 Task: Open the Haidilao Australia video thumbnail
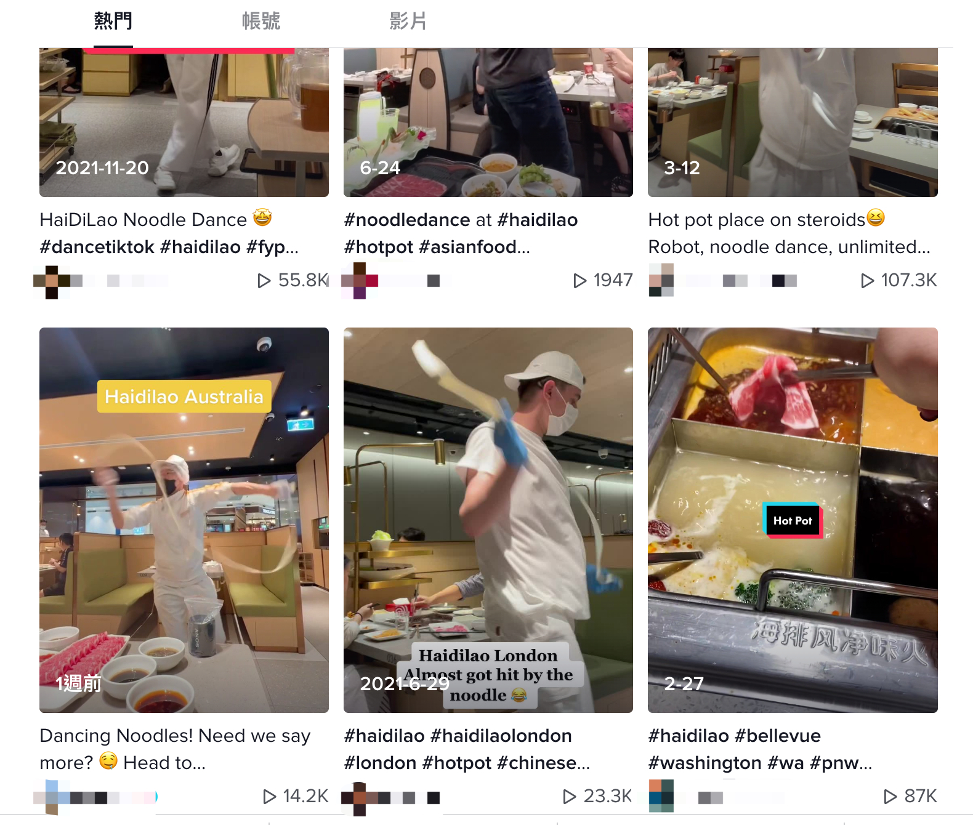coord(184,520)
